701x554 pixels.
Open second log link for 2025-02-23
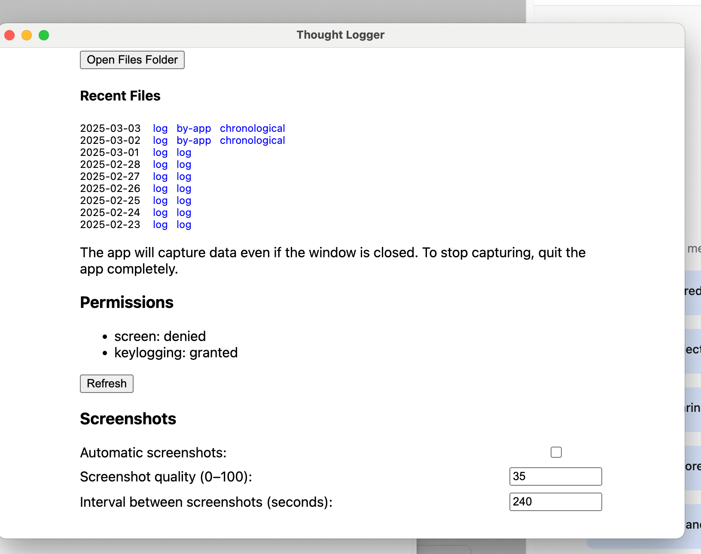[x=184, y=225]
